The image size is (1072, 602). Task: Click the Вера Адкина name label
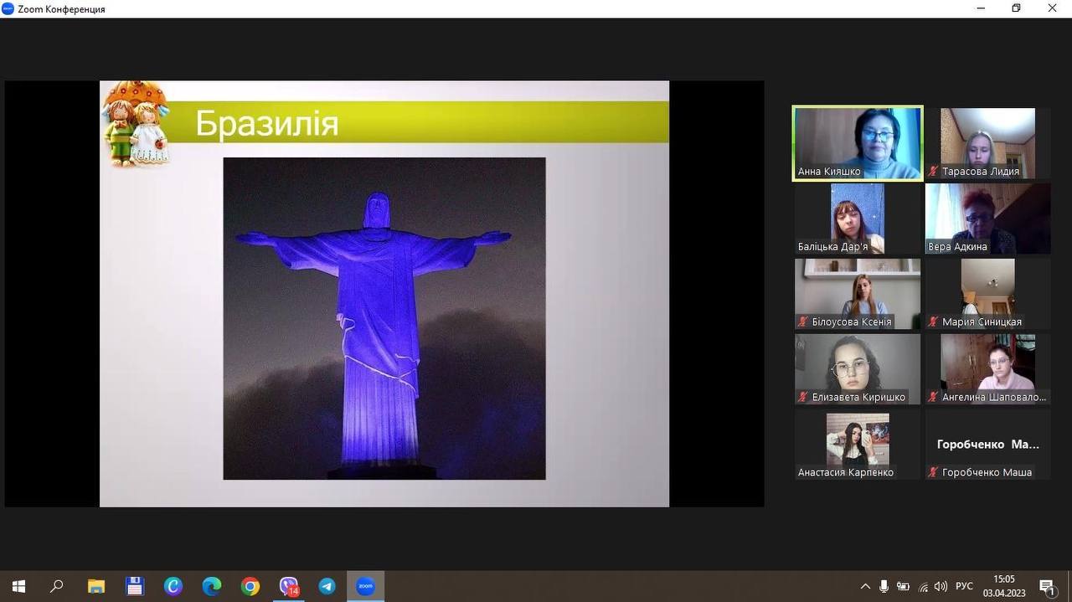pos(958,247)
